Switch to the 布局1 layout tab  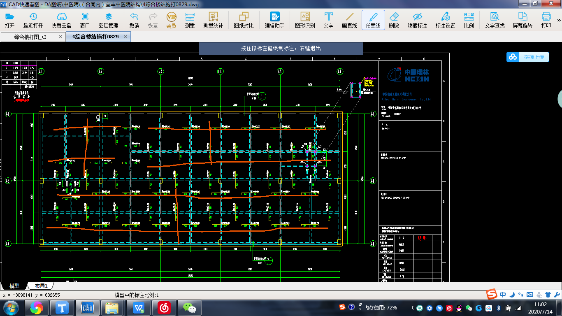(x=41, y=286)
